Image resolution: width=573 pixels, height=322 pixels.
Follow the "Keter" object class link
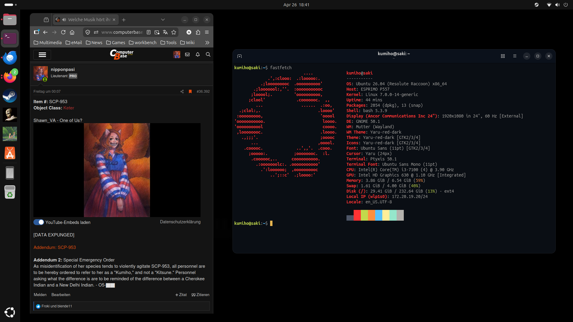point(69,108)
